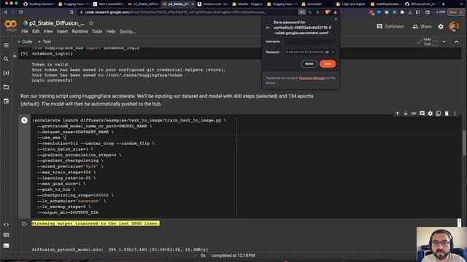The height and width of the screenshot is (262, 467).
Task: Open a new browser tab
Action: click(x=443, y=4)
